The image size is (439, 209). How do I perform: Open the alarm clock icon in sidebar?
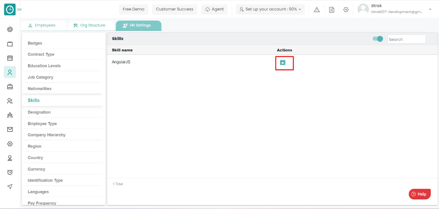[10, 172]
